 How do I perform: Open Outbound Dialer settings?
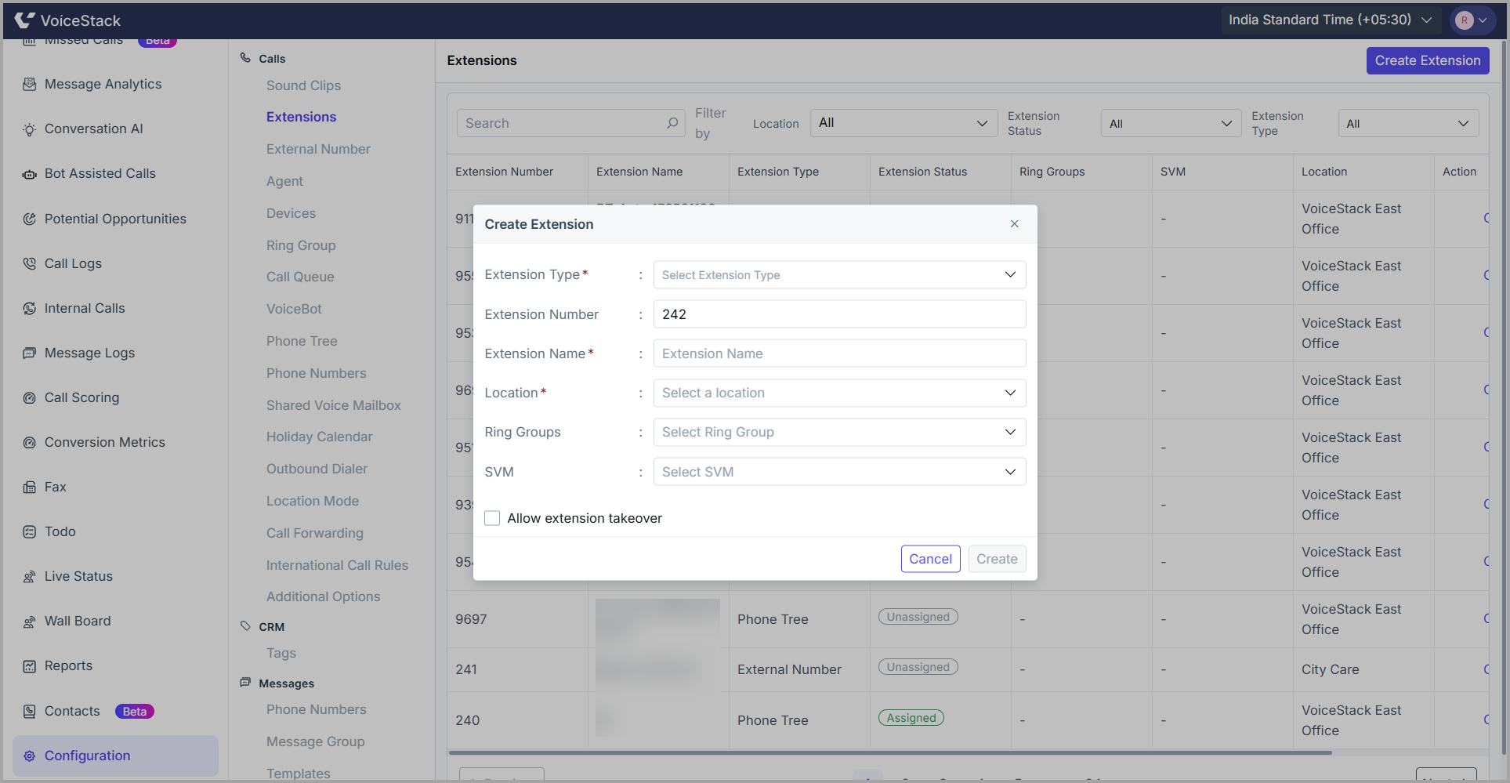(x=317, y=469)
